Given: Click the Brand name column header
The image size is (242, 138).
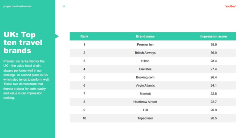Looking at the screenshot, I should tap(145, 36).
